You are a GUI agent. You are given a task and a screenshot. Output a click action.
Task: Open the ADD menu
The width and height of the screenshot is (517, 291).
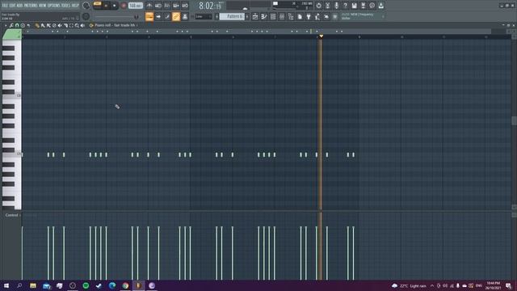click(x=19, y=6)
